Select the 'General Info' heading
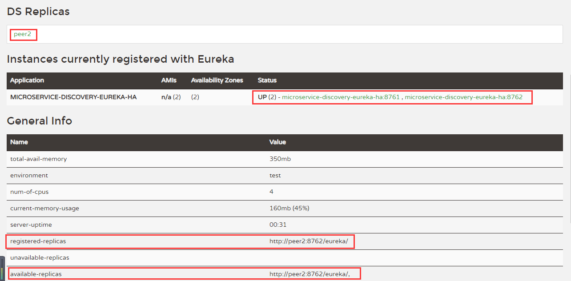Viewport: 571px width, 281px height. [x=40, y=120]
